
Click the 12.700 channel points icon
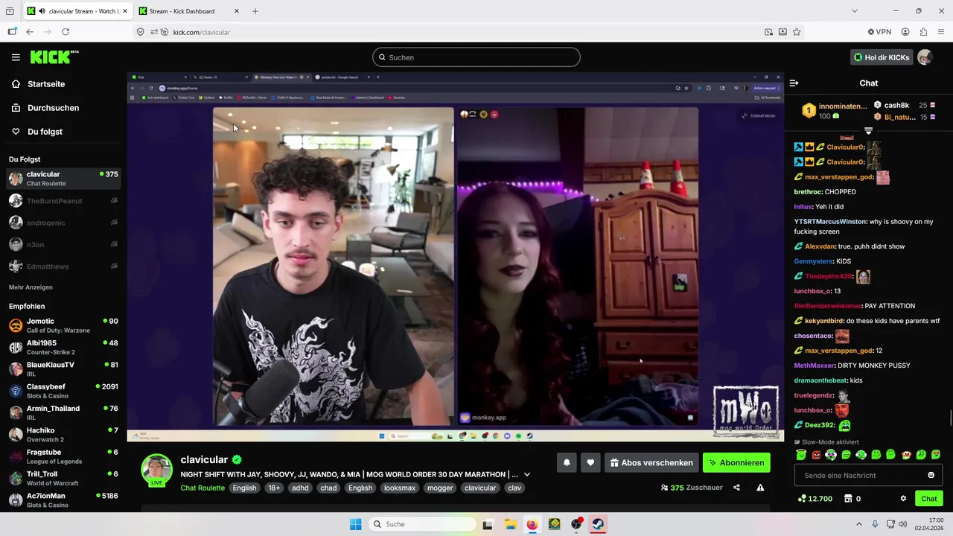click(x=815, y=499)
